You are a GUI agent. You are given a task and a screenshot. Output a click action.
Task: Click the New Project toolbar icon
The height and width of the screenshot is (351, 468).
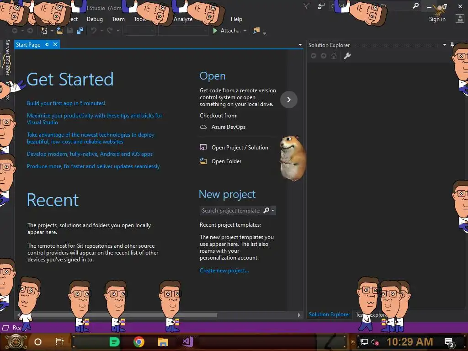44,31
